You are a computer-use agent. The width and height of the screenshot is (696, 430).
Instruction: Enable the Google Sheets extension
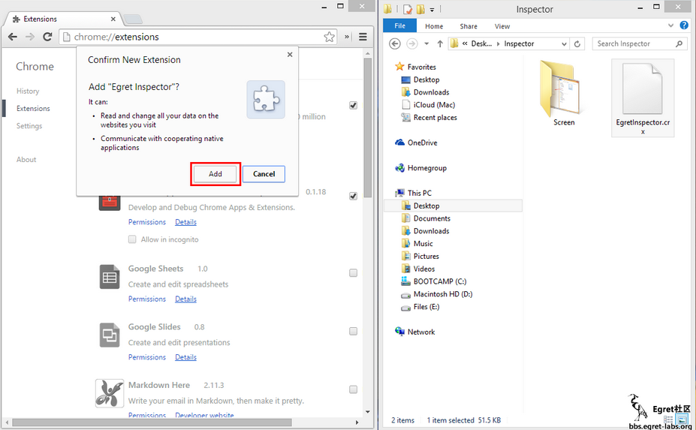(x=354, y=272)
